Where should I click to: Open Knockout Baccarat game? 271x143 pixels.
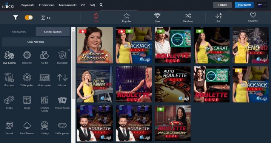point(95,45)
